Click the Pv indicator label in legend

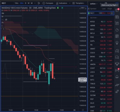(x=3, y=23)
